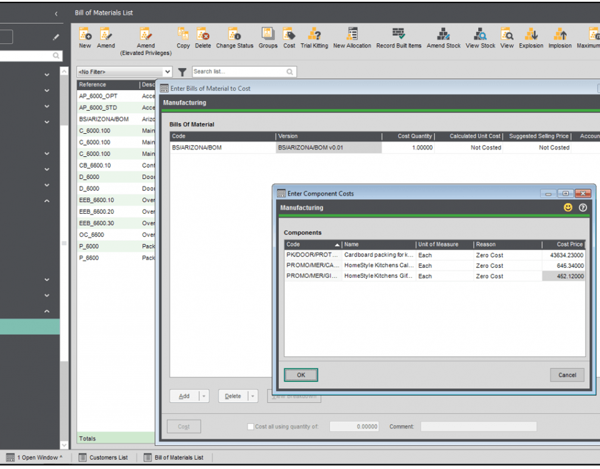The image size is (600, 469).
Task: Click Cancel in Enter Component Costs dialog
Action: point(567,375)
